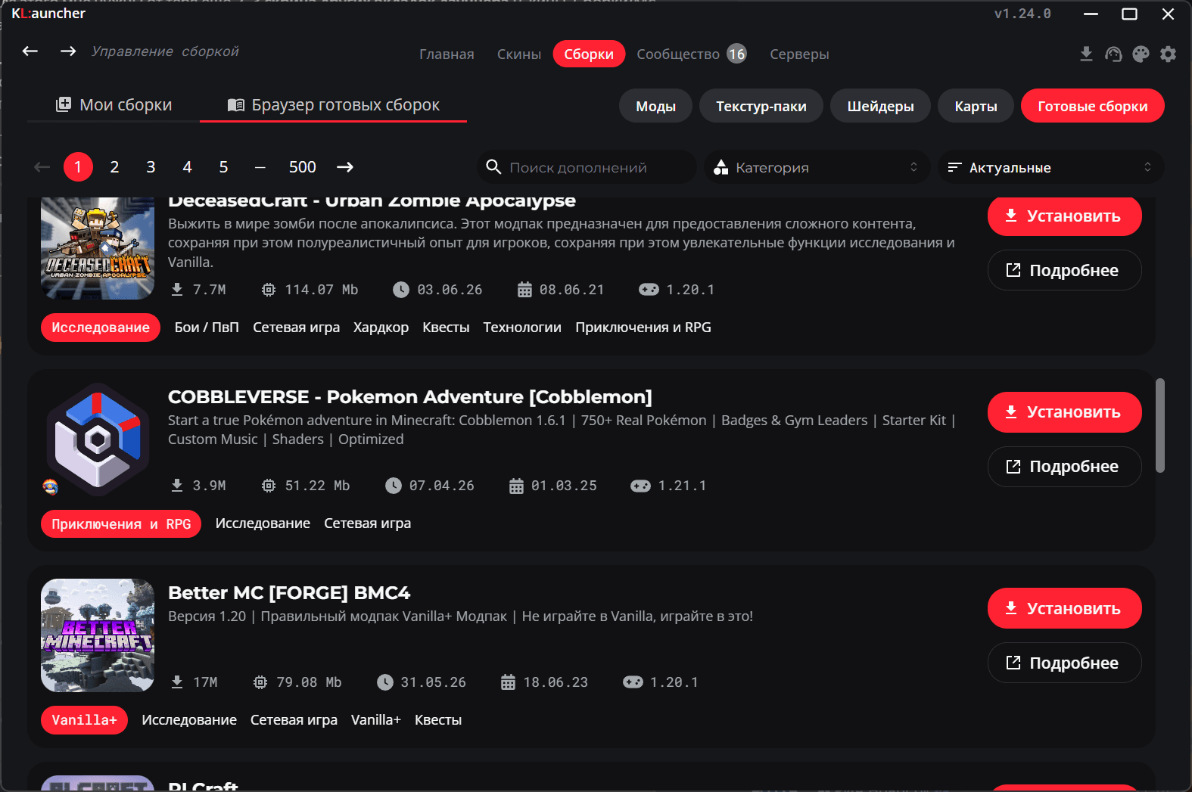Click the Бои / ПвП tag
The width and height of the screenshot is (1192, 792).
pyautogui.click(x=207, y=328)
